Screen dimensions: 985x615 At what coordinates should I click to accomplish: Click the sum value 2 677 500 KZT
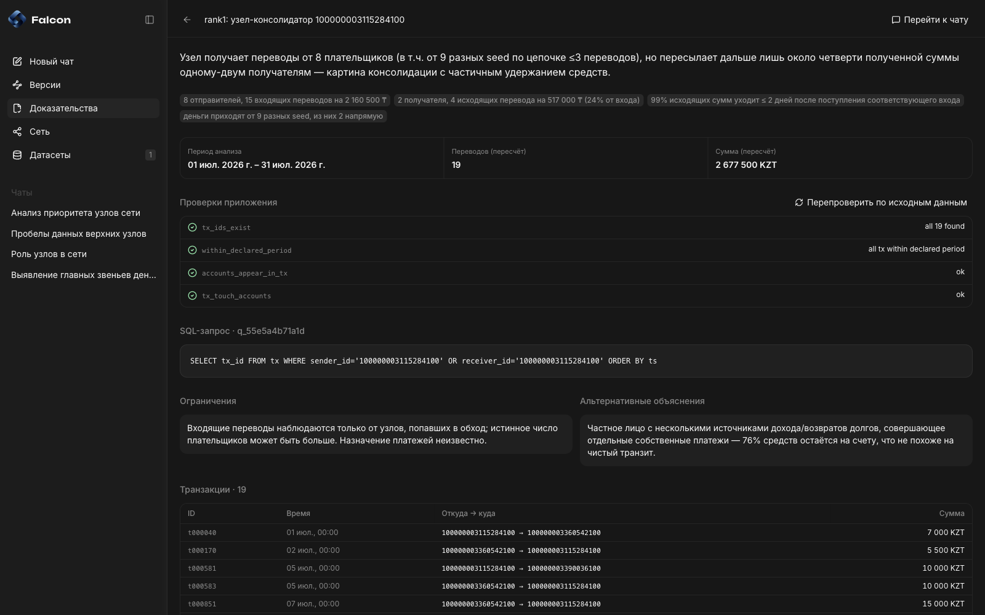[746, 165]
